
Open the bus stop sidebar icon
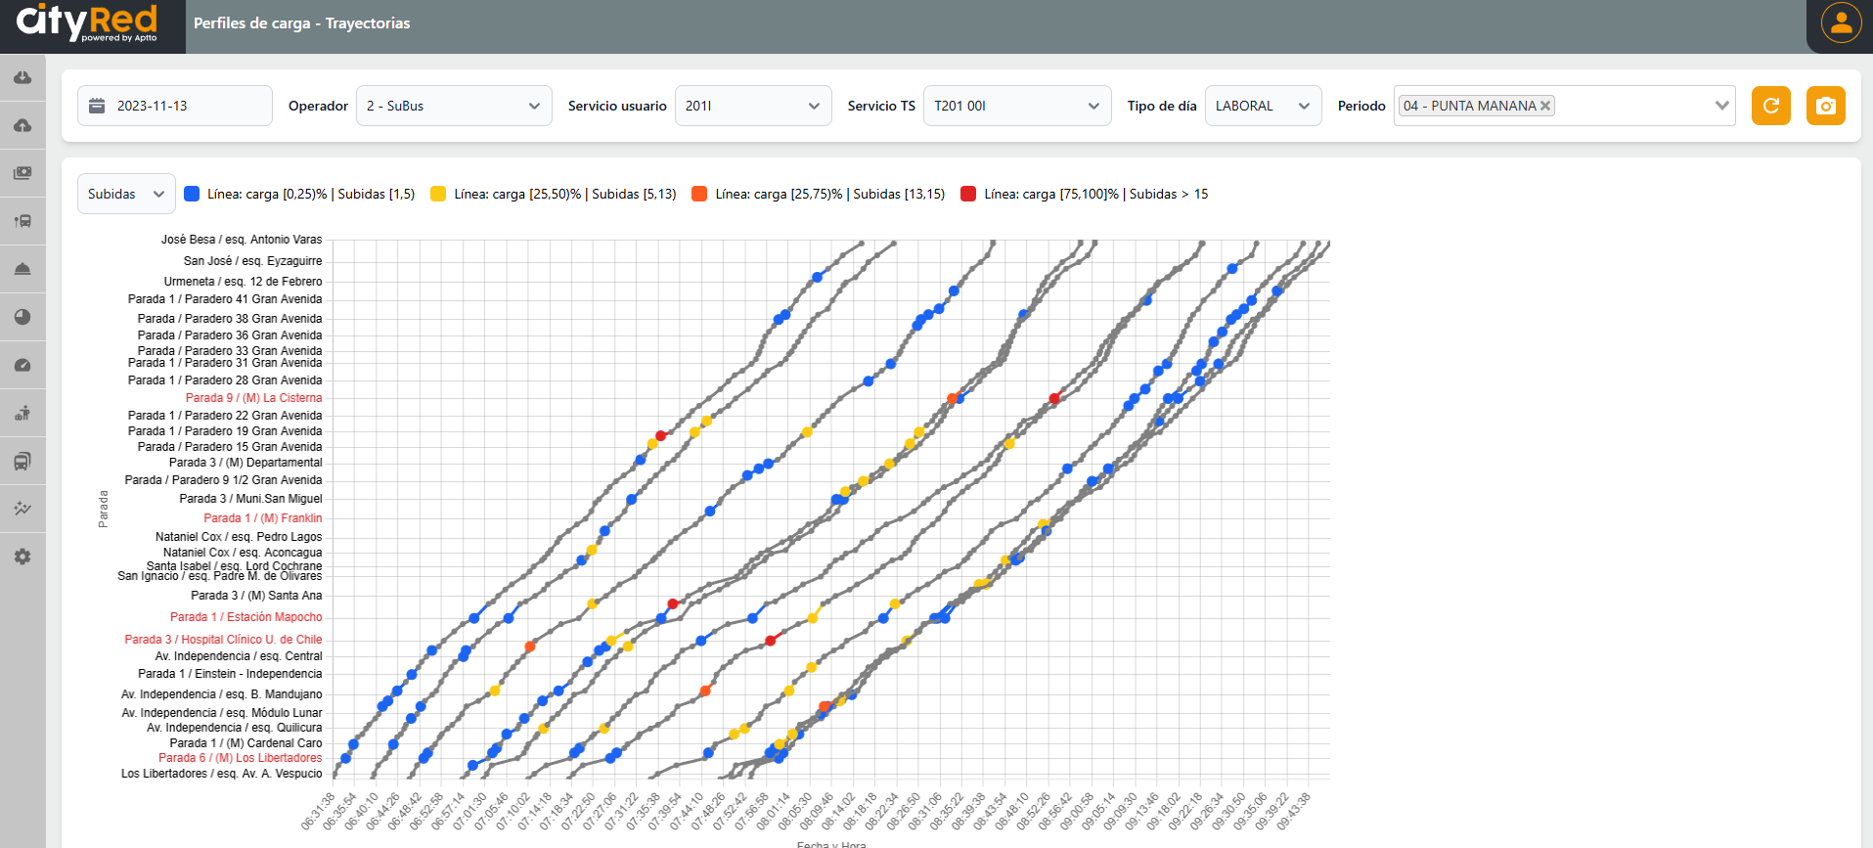22,221
